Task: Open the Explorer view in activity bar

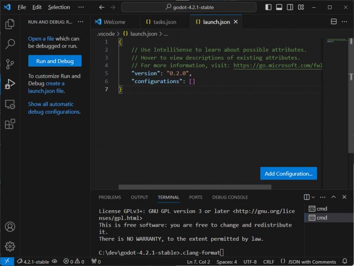Action: (10, 24)
